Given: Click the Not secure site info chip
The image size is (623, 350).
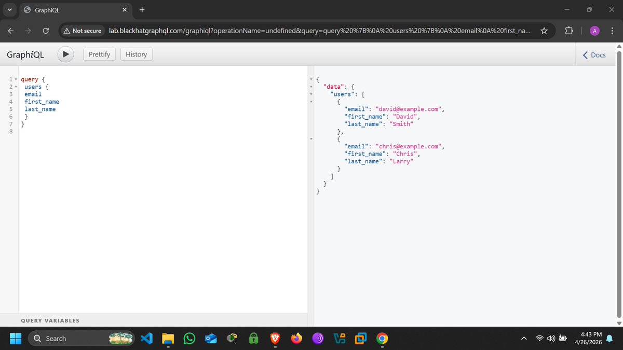Looking at the screenshot, I should tap(82, 31).
